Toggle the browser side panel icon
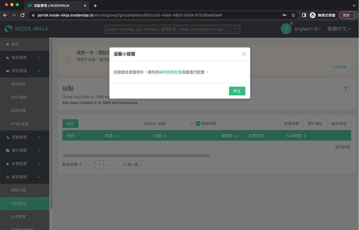 tap(304, 15)
